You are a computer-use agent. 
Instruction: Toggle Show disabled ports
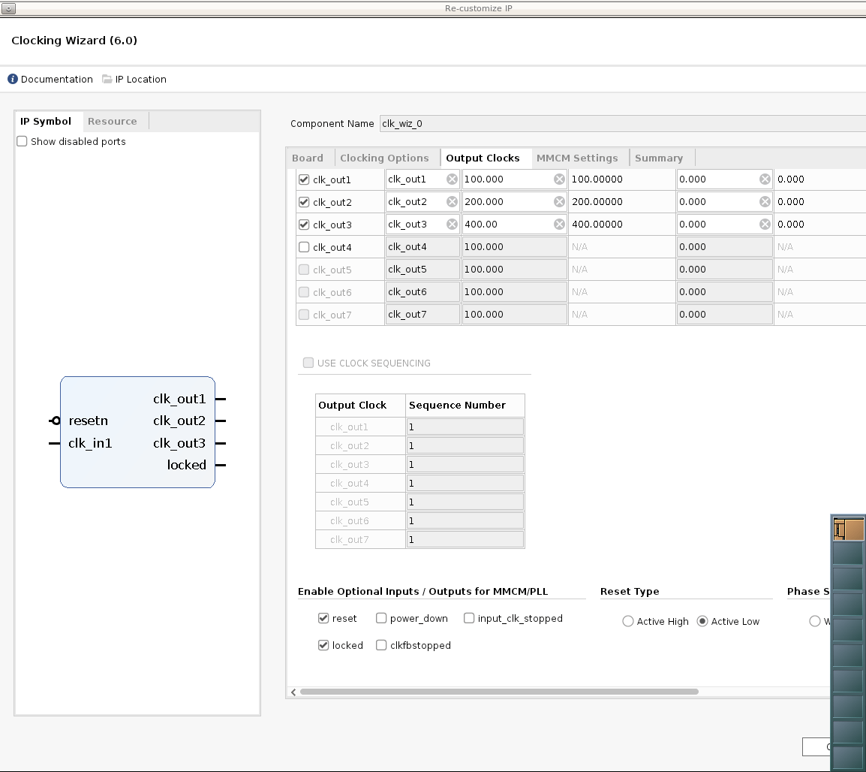22,141
